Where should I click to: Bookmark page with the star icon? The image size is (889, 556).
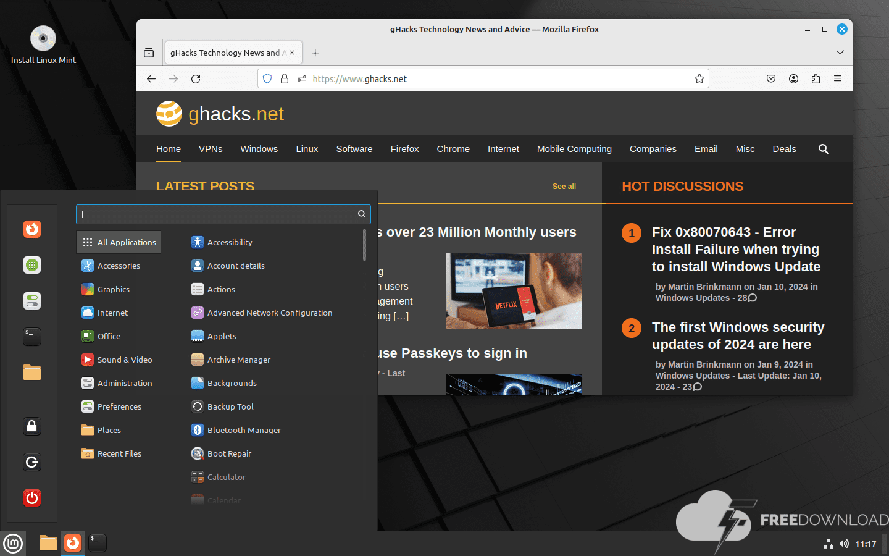(x=699, y=79)
